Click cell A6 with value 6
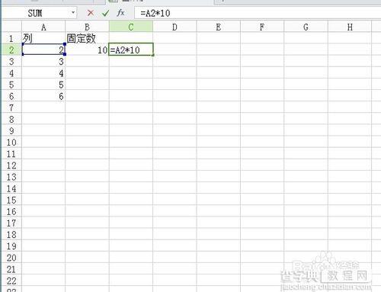 coord(43,96)
